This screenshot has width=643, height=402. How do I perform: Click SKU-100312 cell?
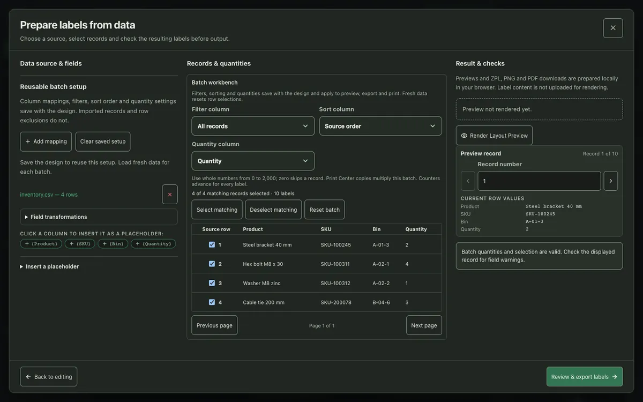point(335,284)
